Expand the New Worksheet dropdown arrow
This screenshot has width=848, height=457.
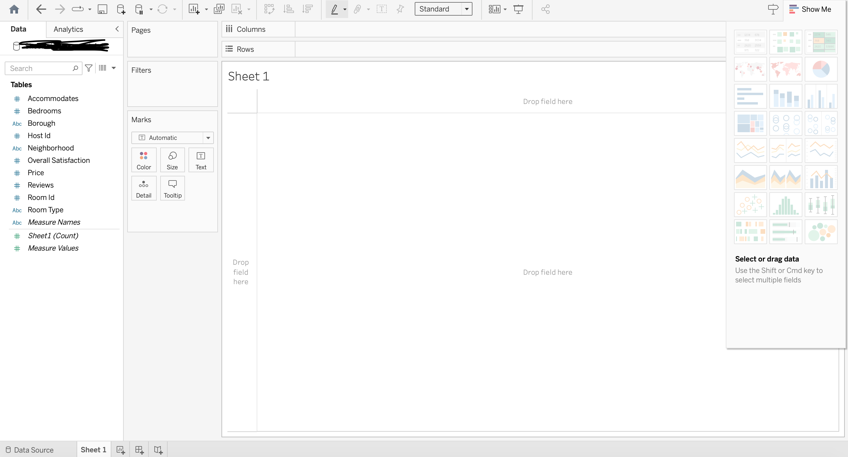[206, 9]
